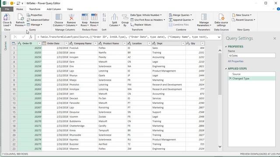Viewport: 280px width, 157px height.
Task: Open the Recent Sources dropdown
Action: pyautogui.click(x=243, y=20)
